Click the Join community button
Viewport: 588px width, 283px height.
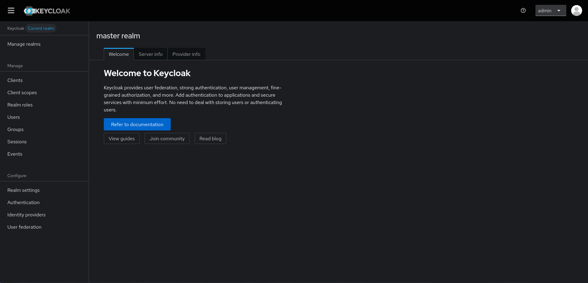pyautogui.click(x=167, y=138)
